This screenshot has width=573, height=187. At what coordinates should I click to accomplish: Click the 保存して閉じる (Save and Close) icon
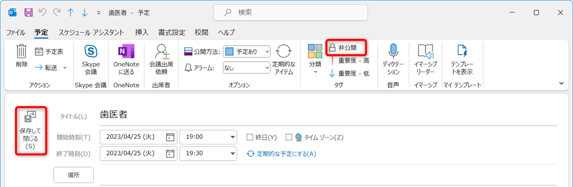pyautogui.click(x=30, y=117)
